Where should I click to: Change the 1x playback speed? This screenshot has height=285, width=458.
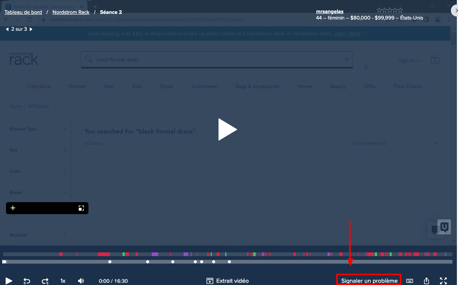tap(63, 281)
